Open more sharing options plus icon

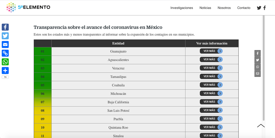5,70
